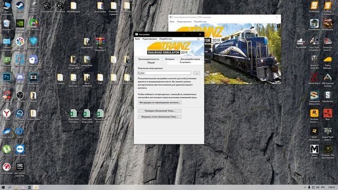Select the Установить tab
The width and height of the screenshot is (338, 190).
click(185, 62)
